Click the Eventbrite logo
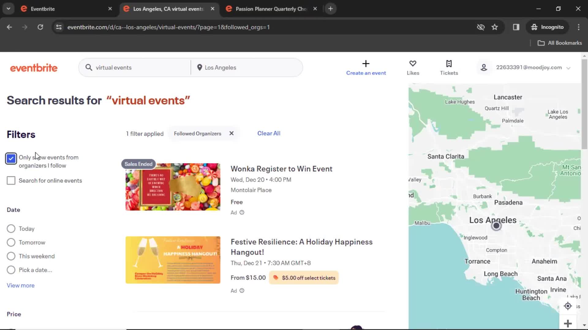Image resolution: width=588 pixels, height=330 pixels. pos(34,68)
